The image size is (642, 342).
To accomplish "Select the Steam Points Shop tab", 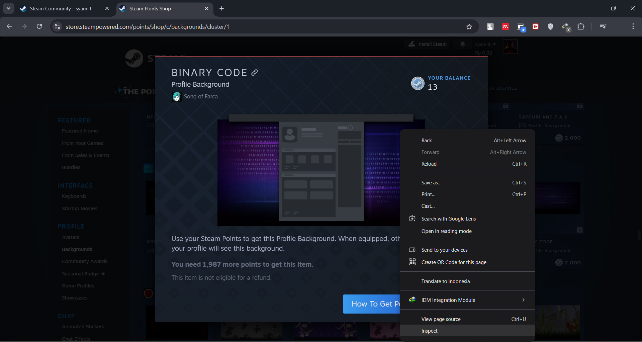I will tap(150, 9).
